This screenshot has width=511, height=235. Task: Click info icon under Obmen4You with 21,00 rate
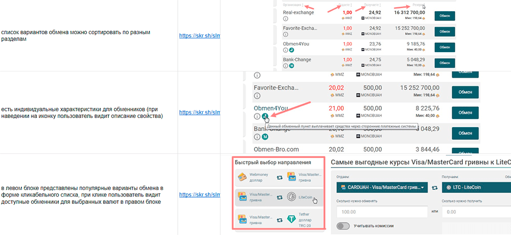click(257, 116)
